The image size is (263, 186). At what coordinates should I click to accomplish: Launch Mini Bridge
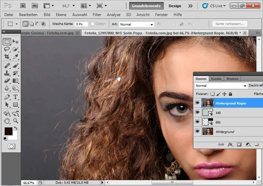pyautogui.click(x=35, y=6)
